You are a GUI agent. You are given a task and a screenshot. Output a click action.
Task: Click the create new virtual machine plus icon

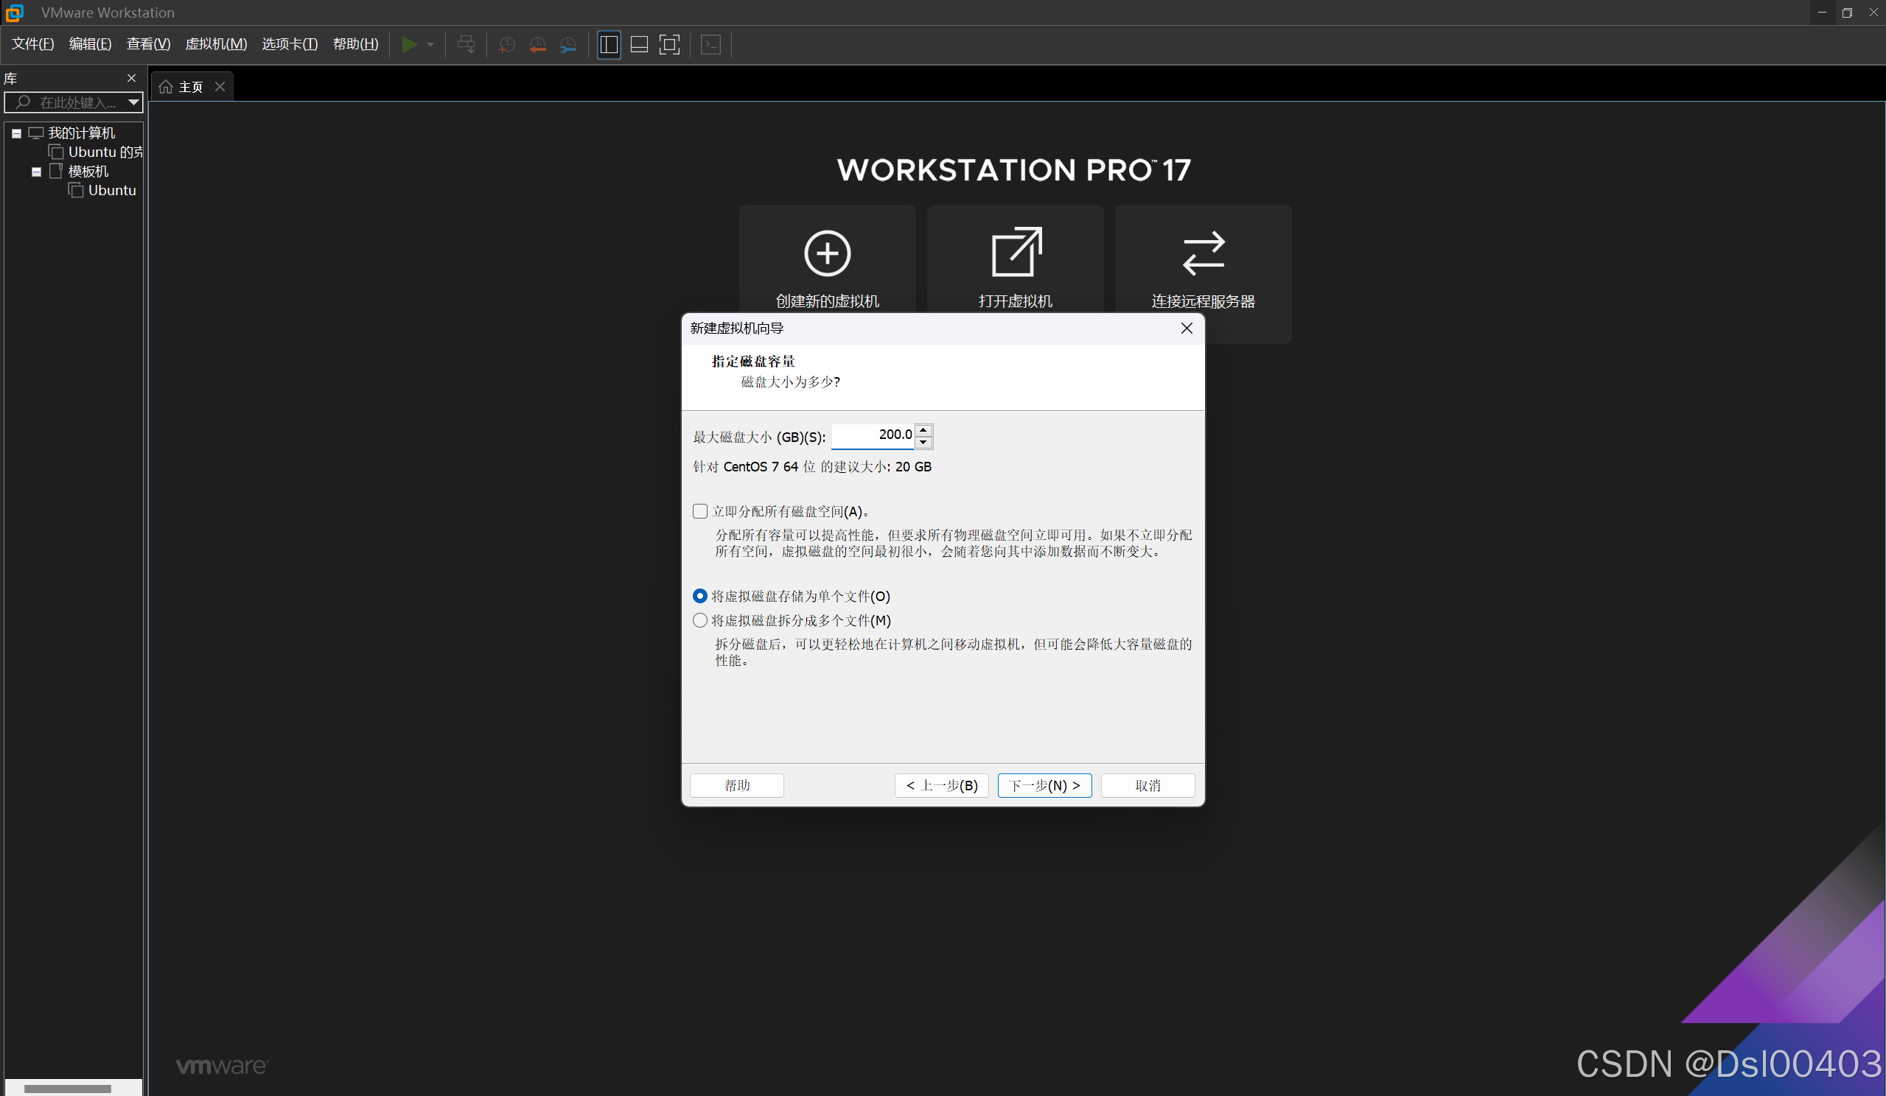coord(827,253)
